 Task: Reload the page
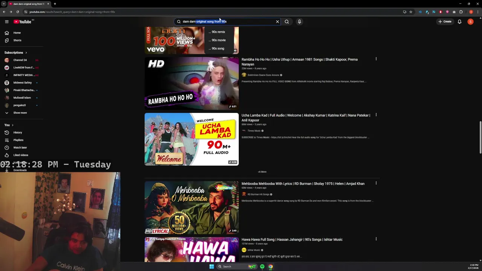point(17,12)
